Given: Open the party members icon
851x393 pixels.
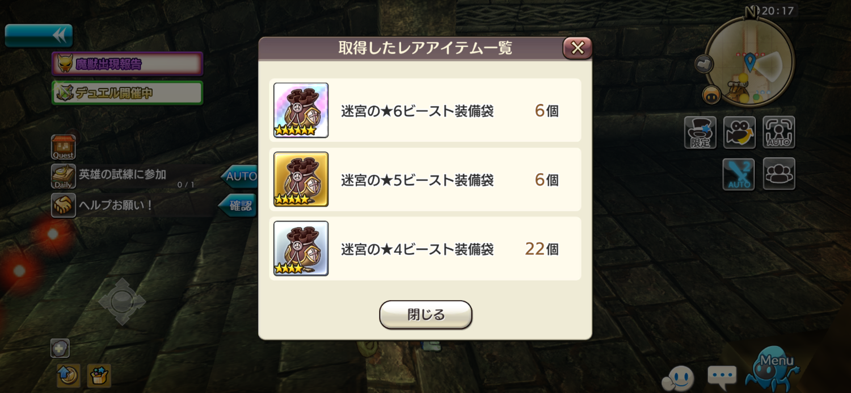Looking at the screenshot, I should tap(779, 174).
